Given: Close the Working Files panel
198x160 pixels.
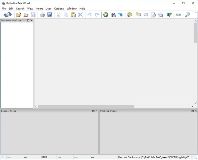Looking at the screenshot, I should click(196, 111).
